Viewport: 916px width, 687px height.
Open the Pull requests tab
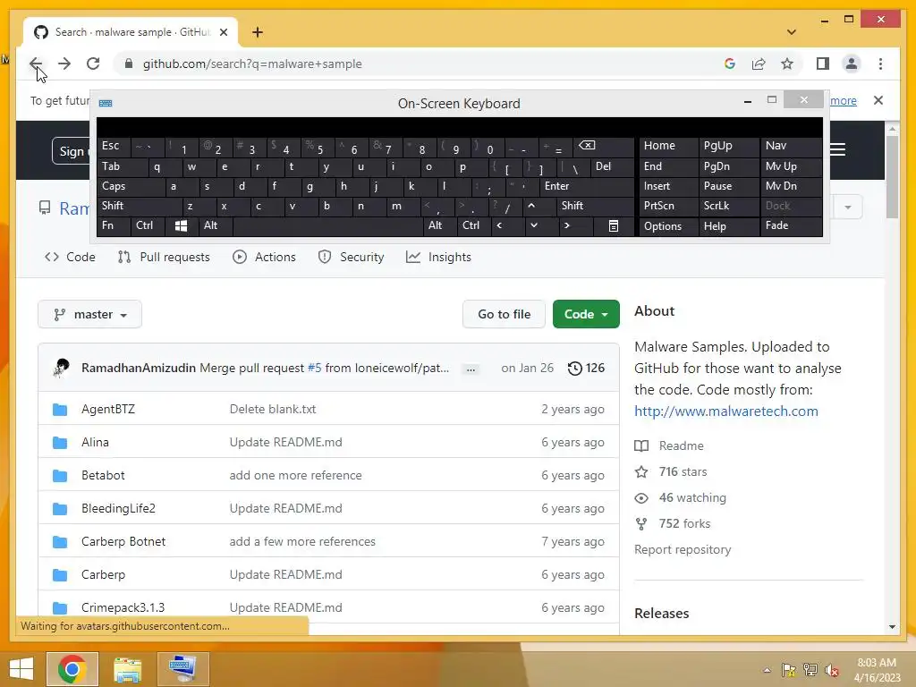[164, 257]
